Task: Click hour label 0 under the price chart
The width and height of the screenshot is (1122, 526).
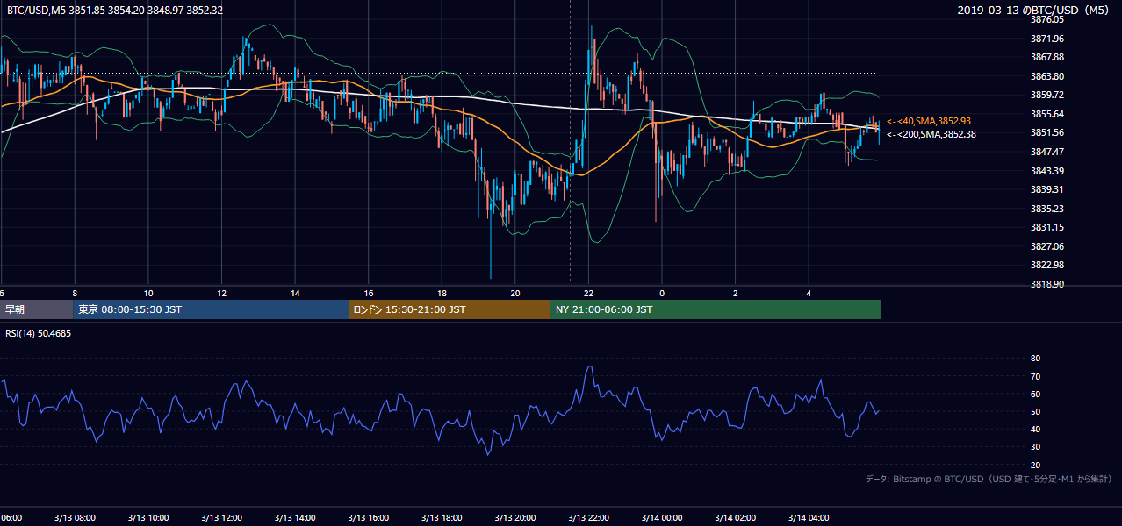Action: pos(662,293)
